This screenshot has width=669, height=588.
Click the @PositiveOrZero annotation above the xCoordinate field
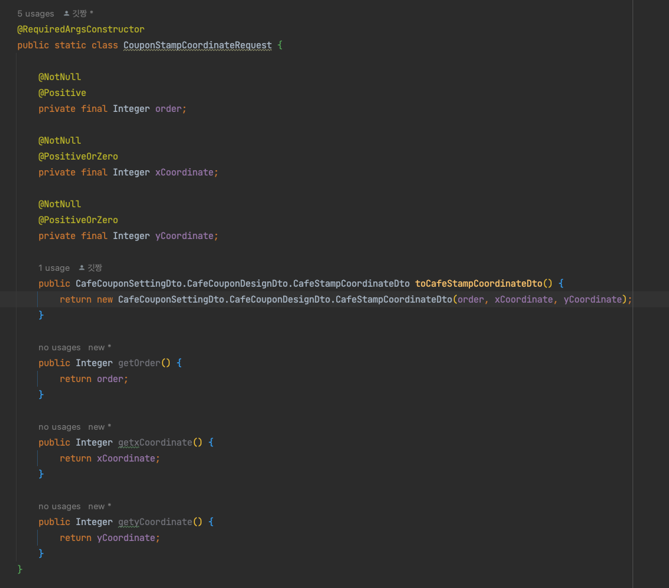point(78,156)
